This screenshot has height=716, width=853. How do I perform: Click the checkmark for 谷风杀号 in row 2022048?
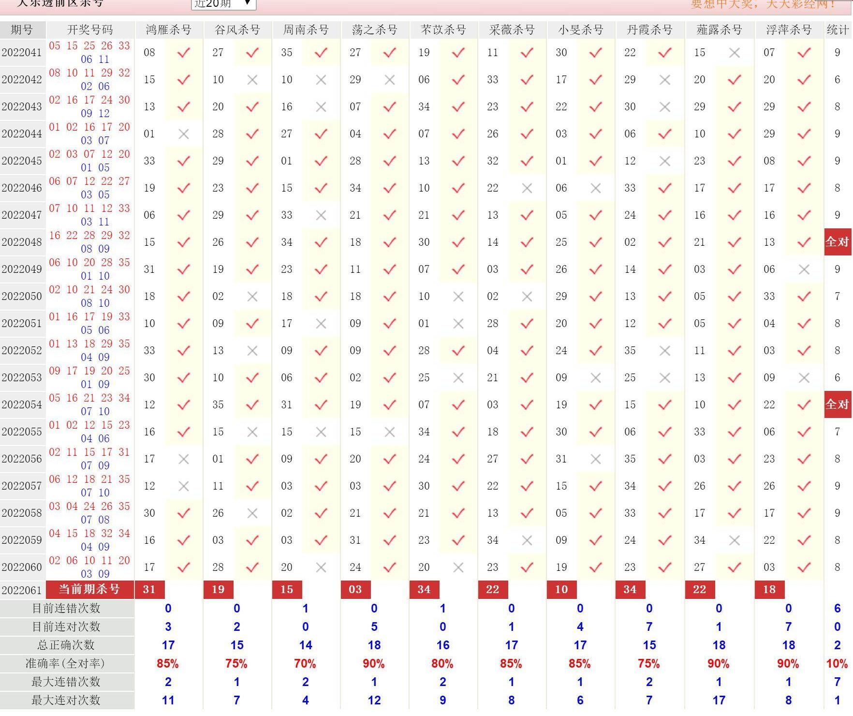(252, 242)
